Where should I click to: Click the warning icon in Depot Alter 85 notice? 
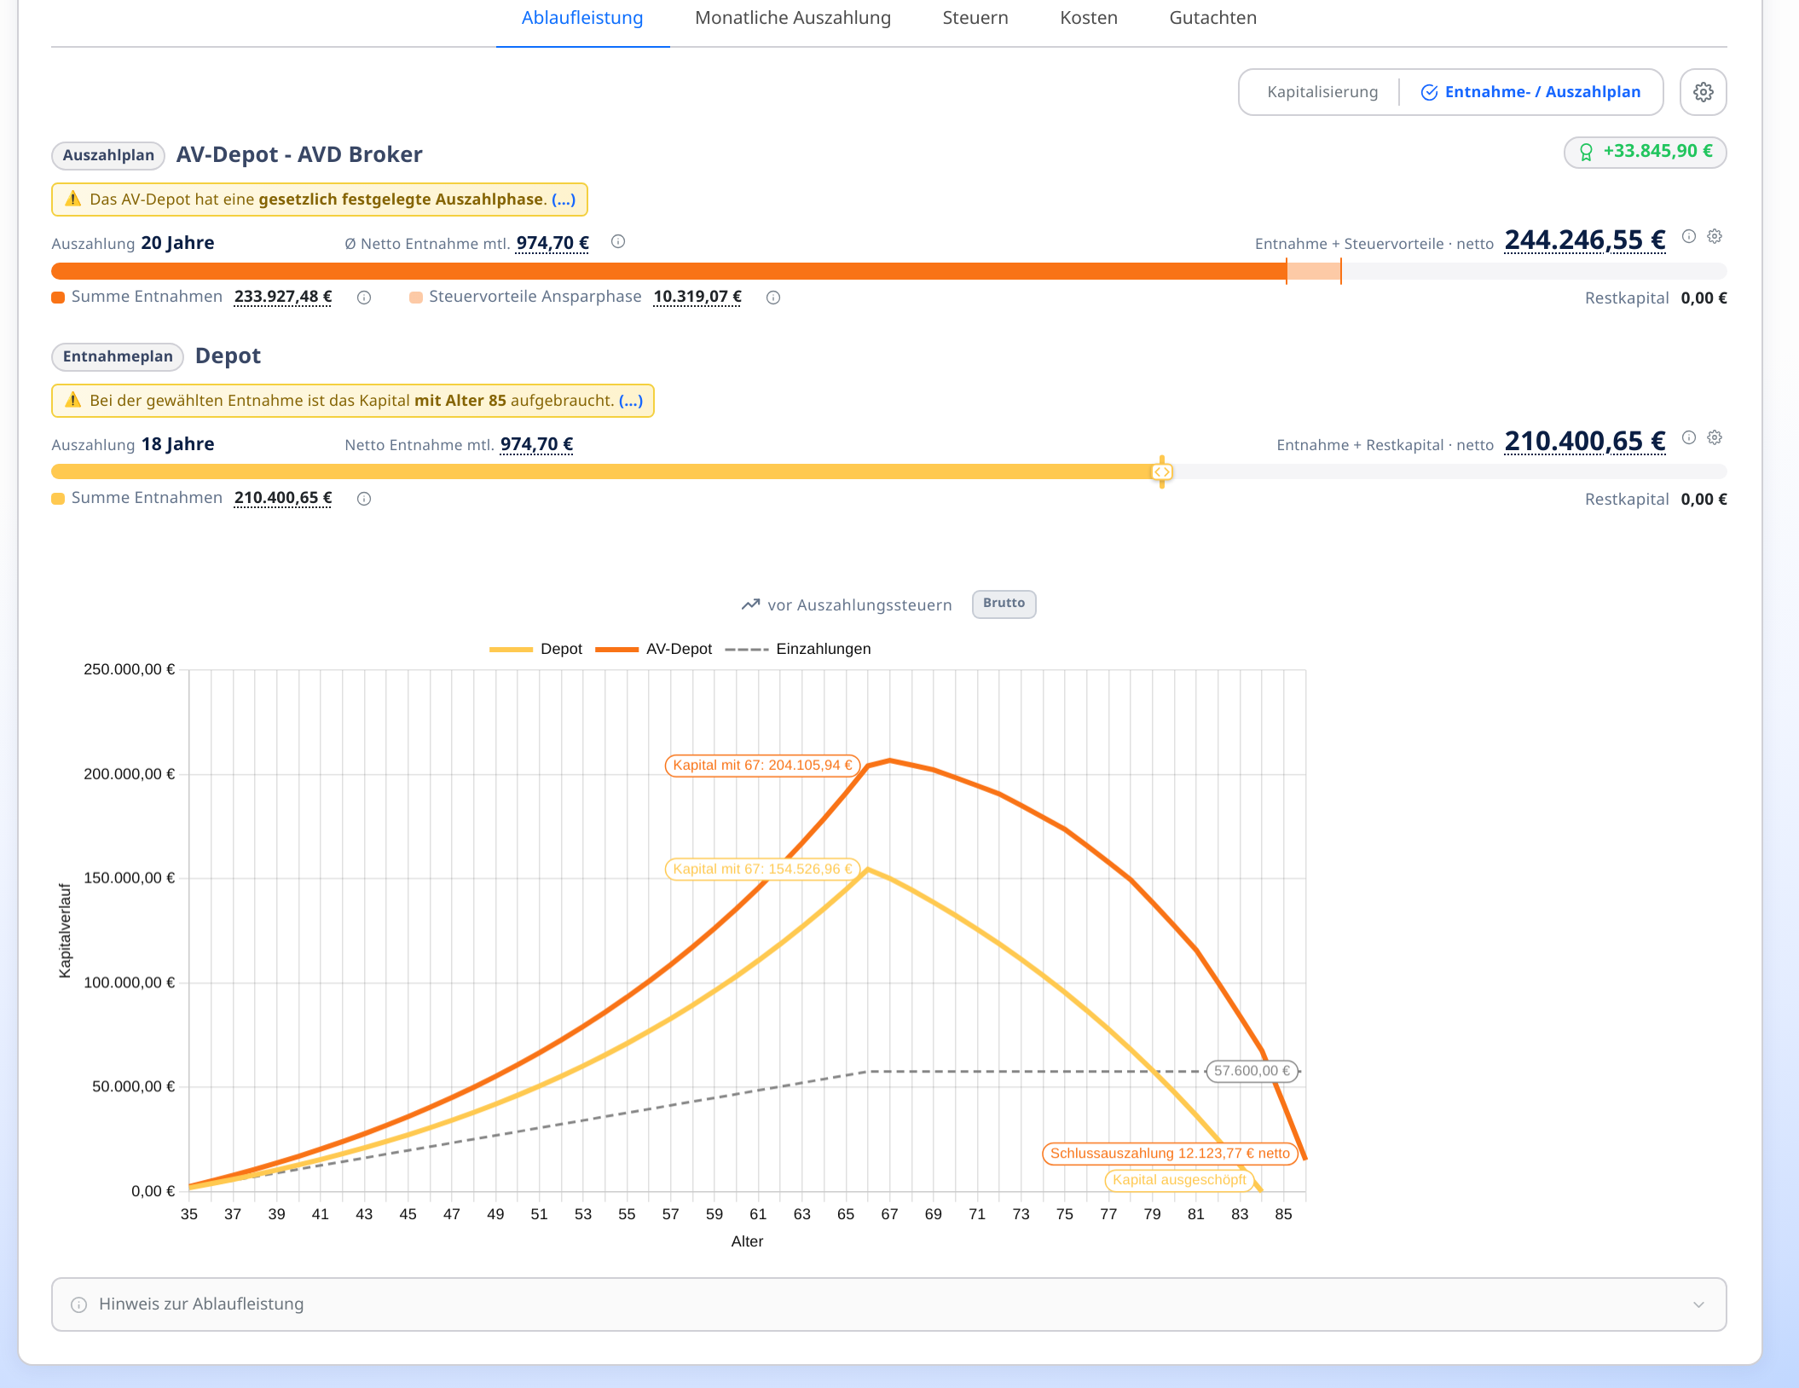[73, 401]
